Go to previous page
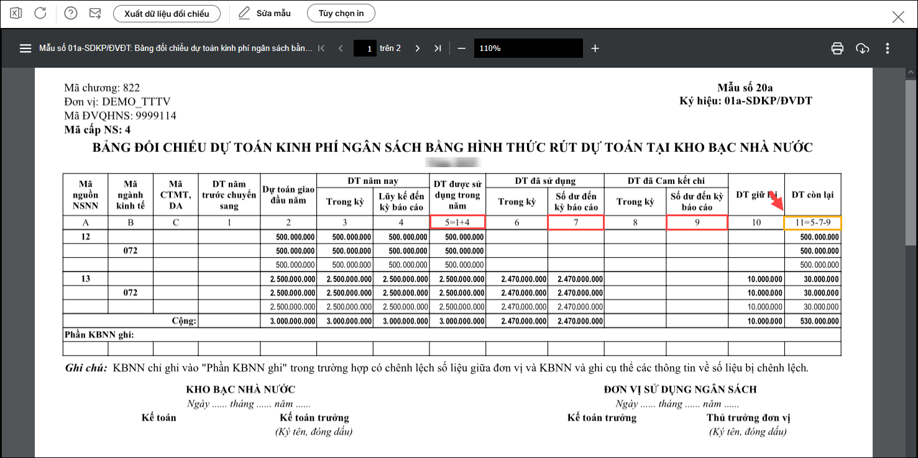Screen dimensions: 918x458 coord(341,48)
